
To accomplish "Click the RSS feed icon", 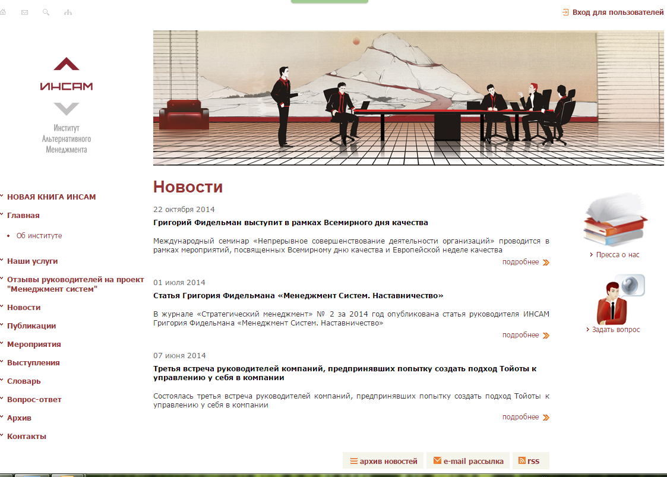I will (x=522, y=460).
